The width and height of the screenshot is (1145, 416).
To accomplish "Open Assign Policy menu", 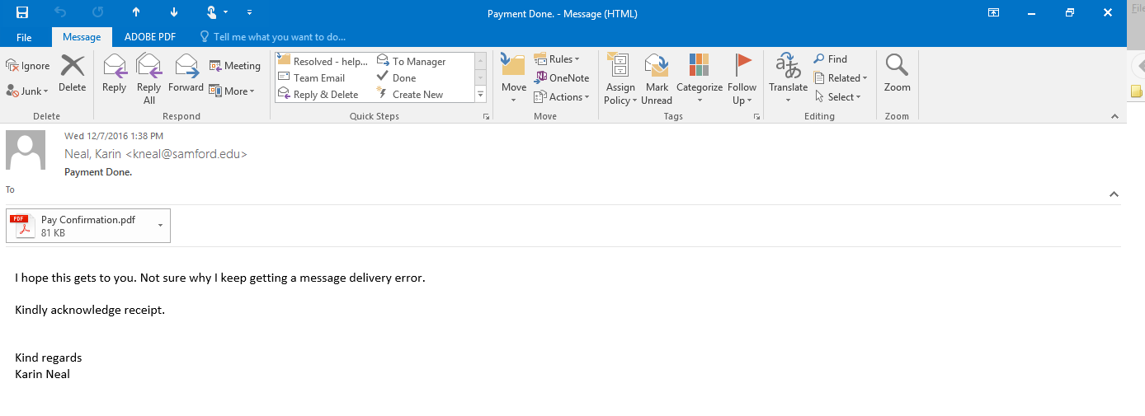I will (620, 78).
